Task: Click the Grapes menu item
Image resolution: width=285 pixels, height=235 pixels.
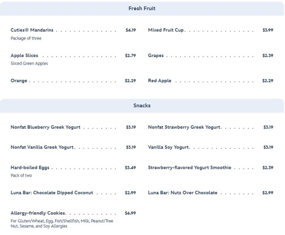Action: click(x=156, y=55)
